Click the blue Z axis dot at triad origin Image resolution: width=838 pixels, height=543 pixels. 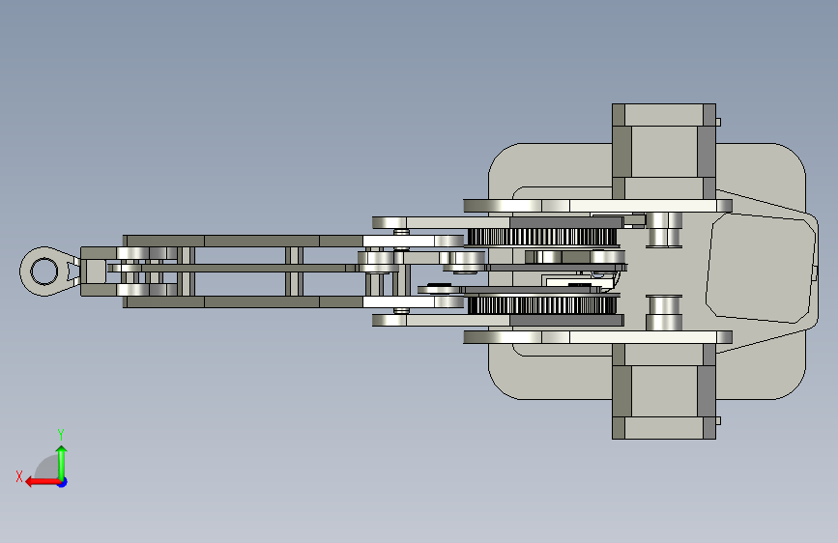click(x=63, y=482)
